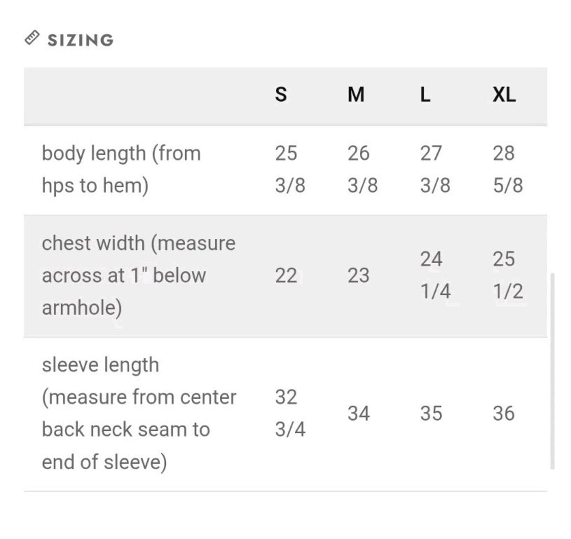Select the L size column header

(425, 95)
